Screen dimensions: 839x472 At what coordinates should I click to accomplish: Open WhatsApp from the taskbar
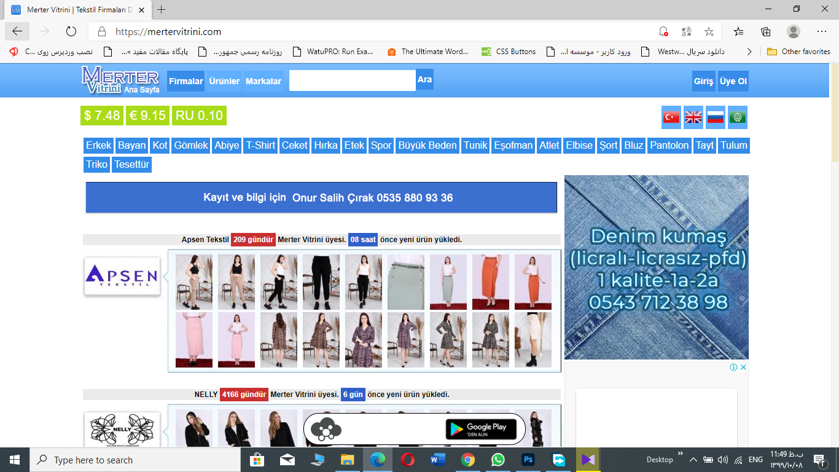[498, 460]
